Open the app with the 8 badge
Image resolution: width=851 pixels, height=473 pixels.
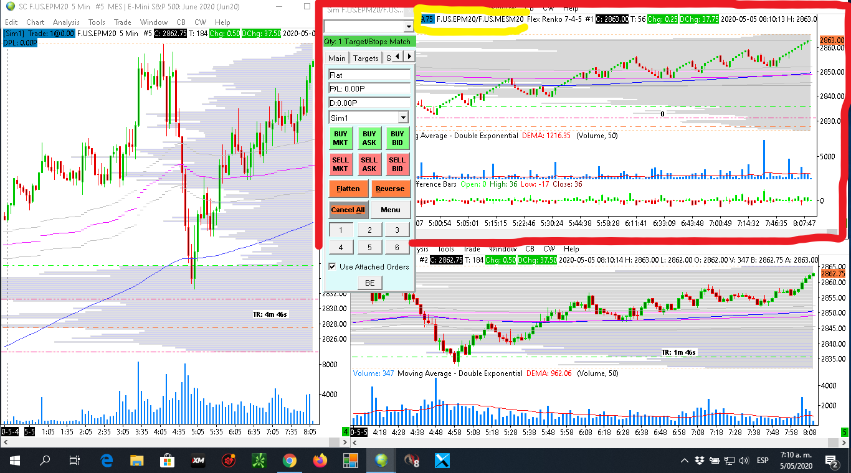pos(412,461)
